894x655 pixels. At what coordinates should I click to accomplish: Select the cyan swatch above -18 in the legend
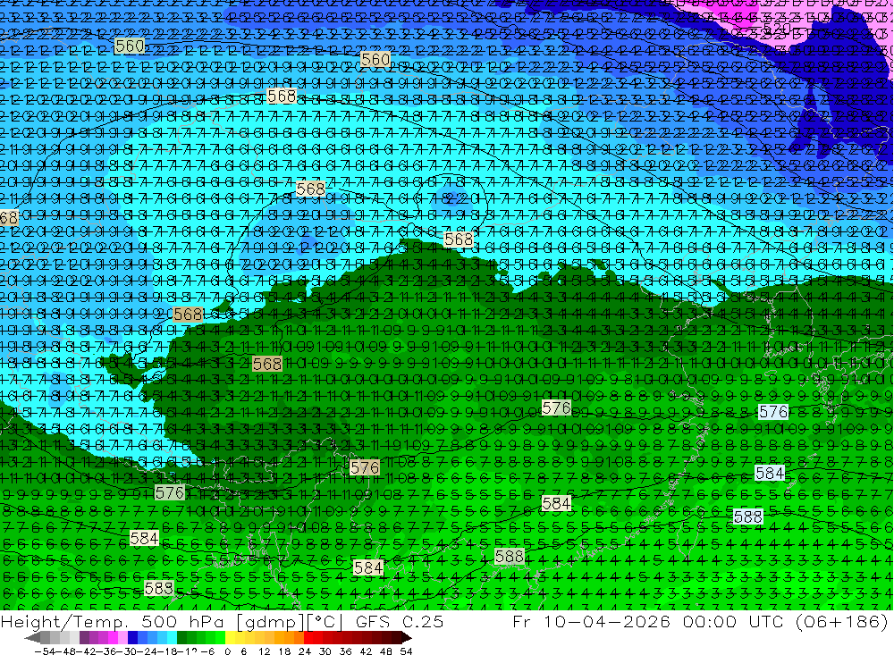[172, 638]
